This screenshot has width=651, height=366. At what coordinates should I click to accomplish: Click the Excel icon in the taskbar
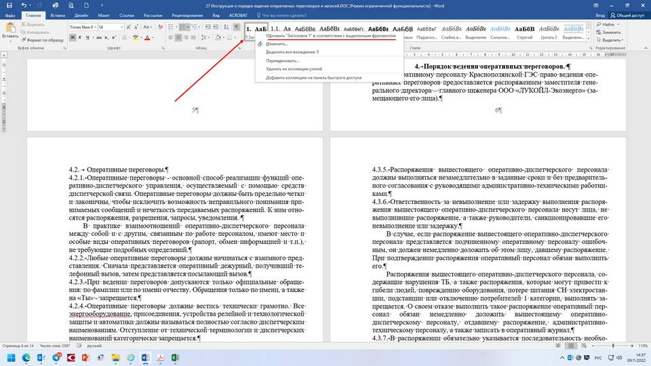(x=175, y=358)
